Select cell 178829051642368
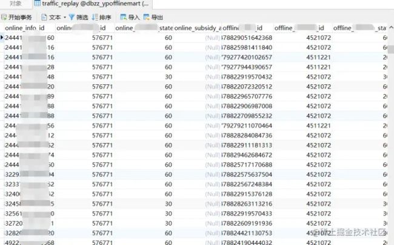This screenshot has width=394, height=245. (x=247, y=38)
